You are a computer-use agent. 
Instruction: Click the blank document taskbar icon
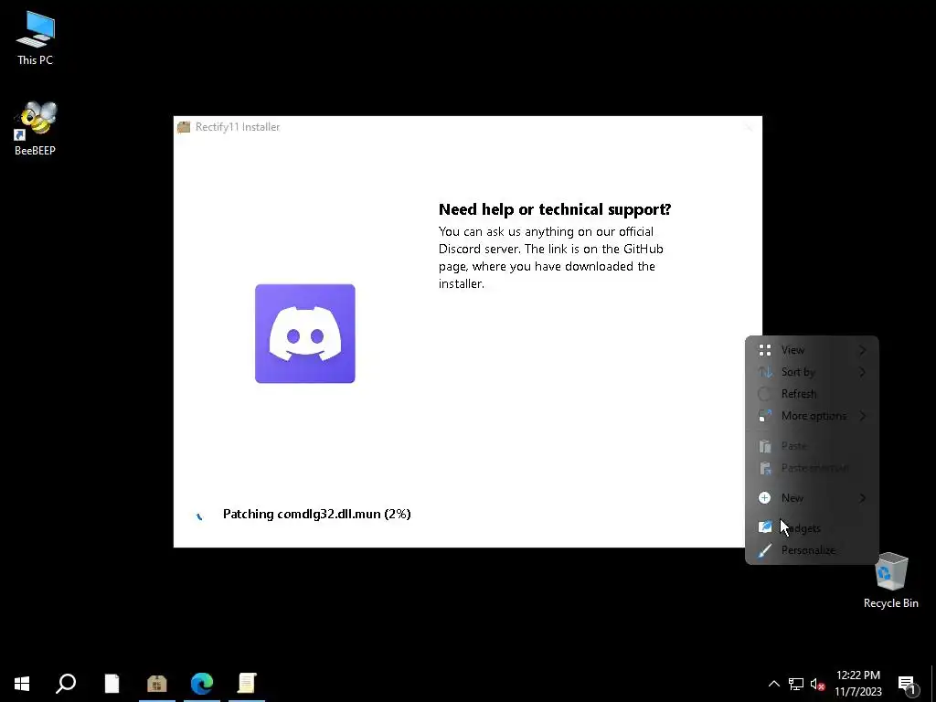(112, 683)
